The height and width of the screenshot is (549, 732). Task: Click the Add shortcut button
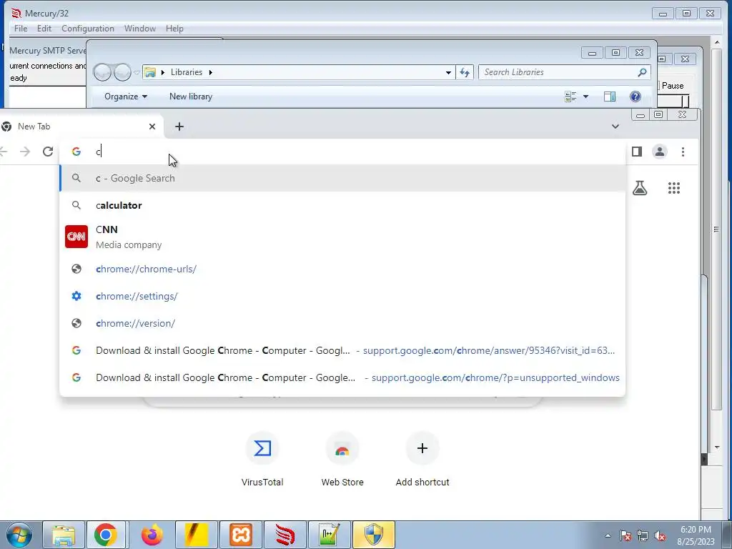pyautogui.click(x=422, y=460)
